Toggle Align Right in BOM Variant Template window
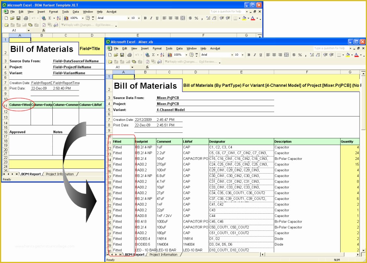This screenshot has height=263, width=367. coord(176,18)
